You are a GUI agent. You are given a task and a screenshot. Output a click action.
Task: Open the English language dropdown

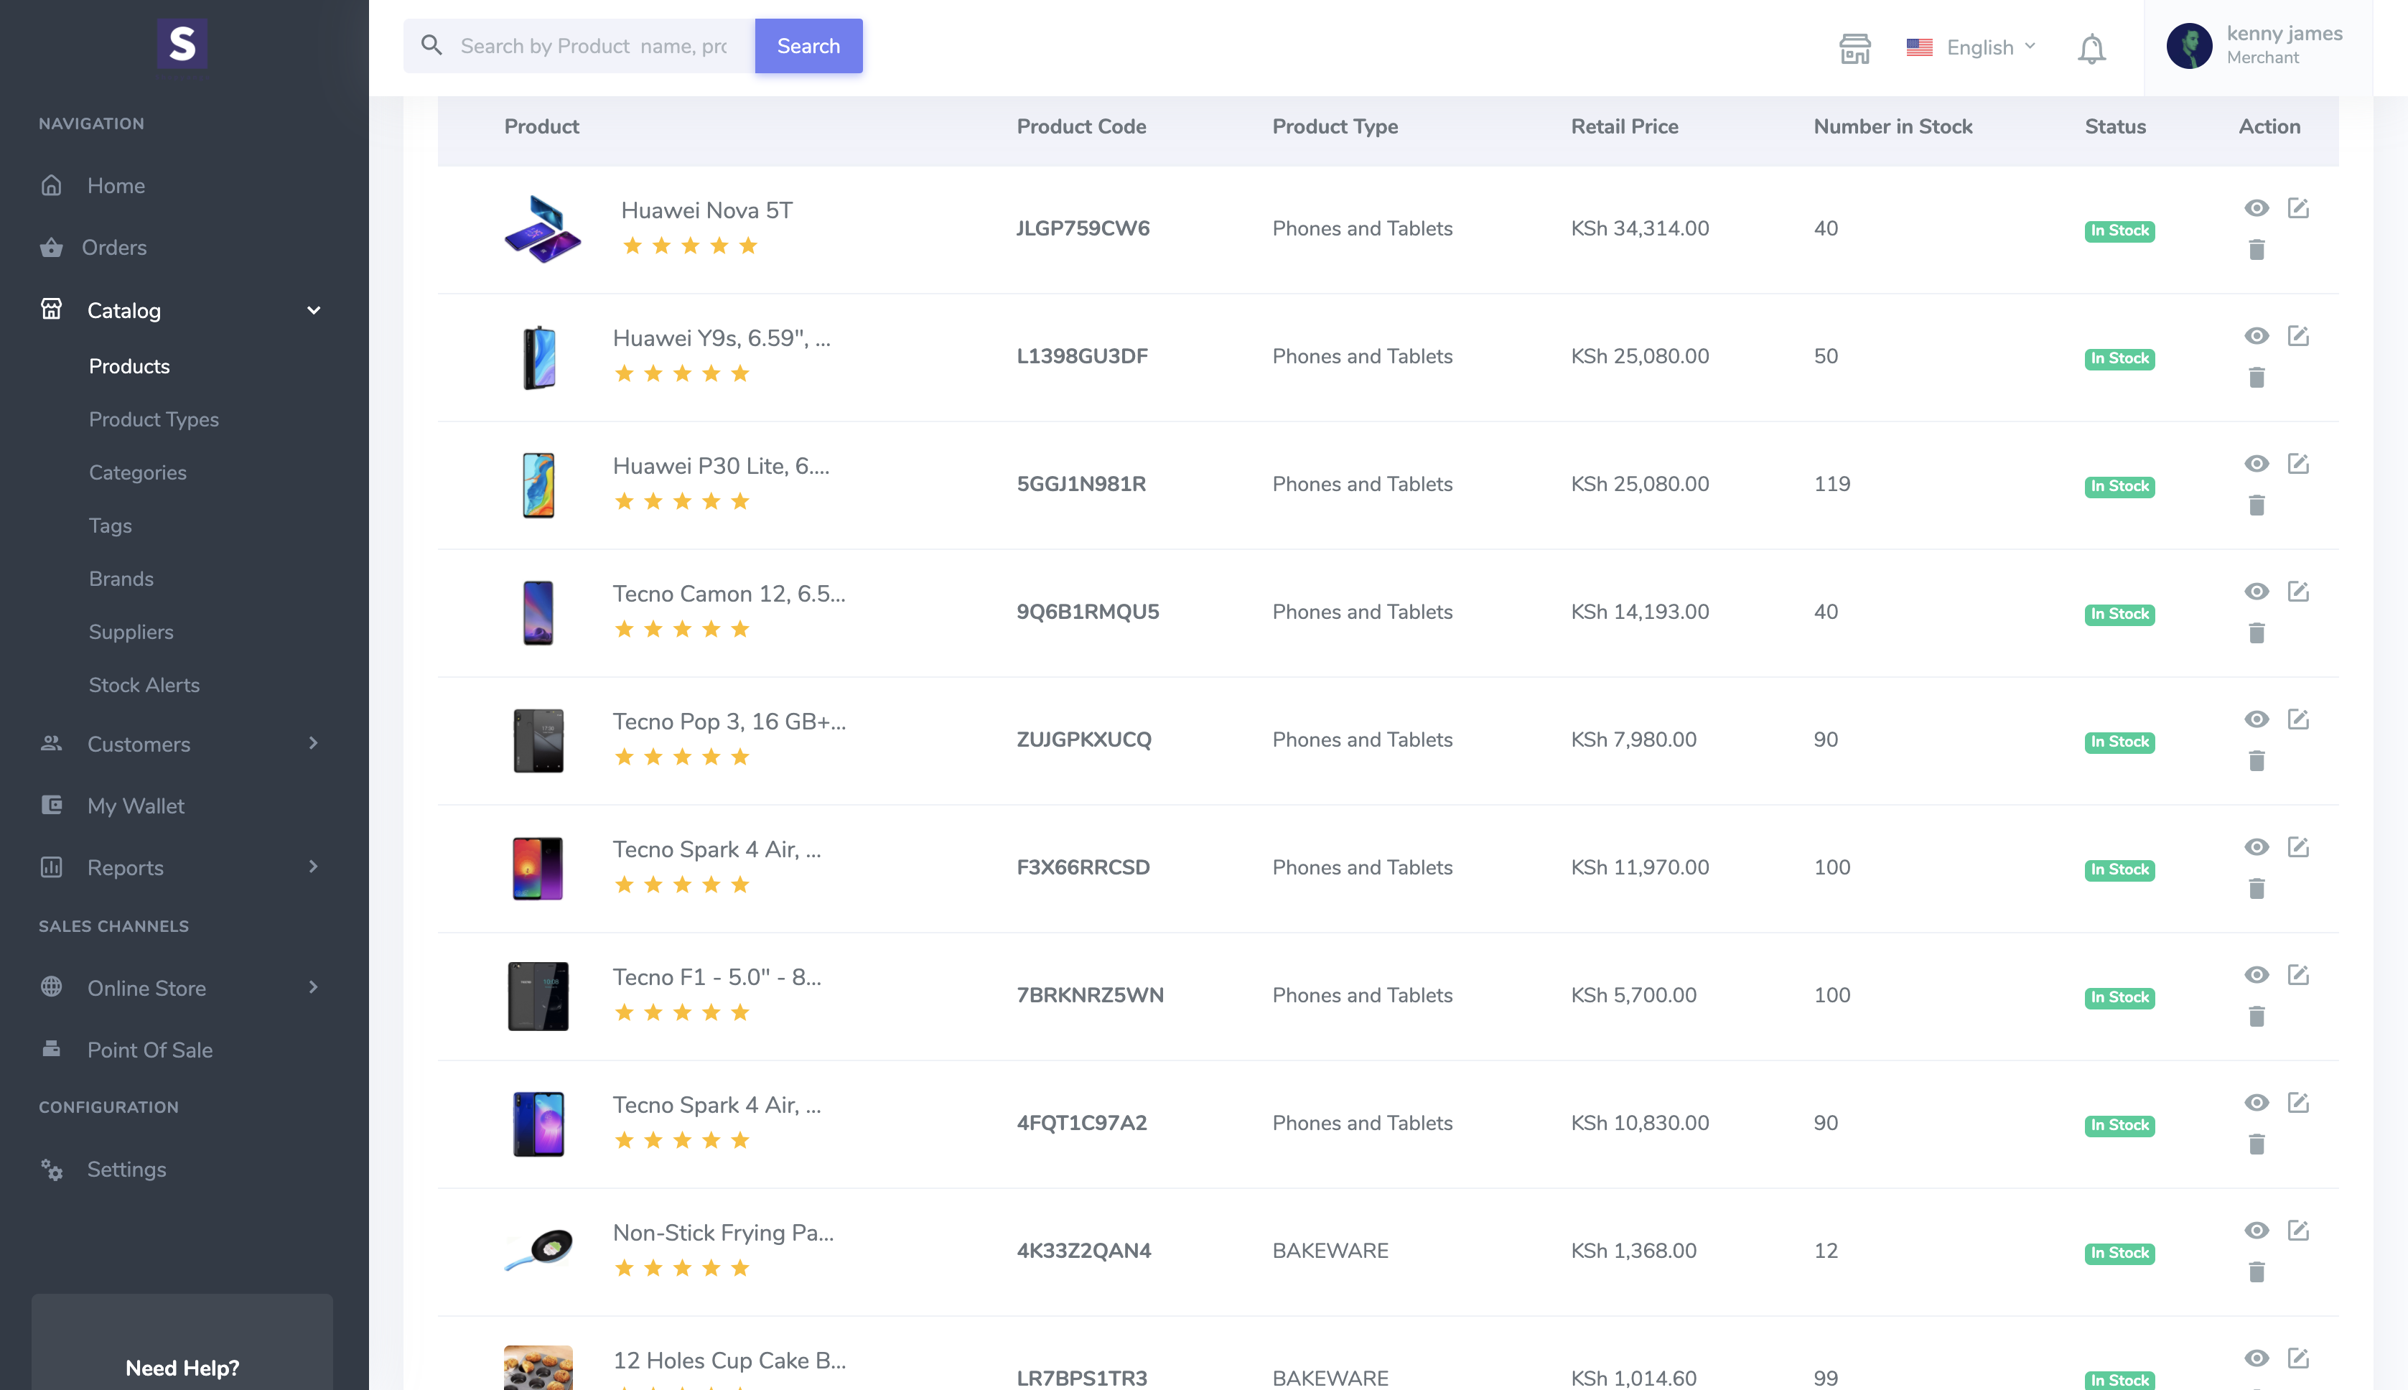[x=1970, y=47]
